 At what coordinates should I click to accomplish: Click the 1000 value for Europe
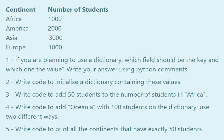[55, 47]
